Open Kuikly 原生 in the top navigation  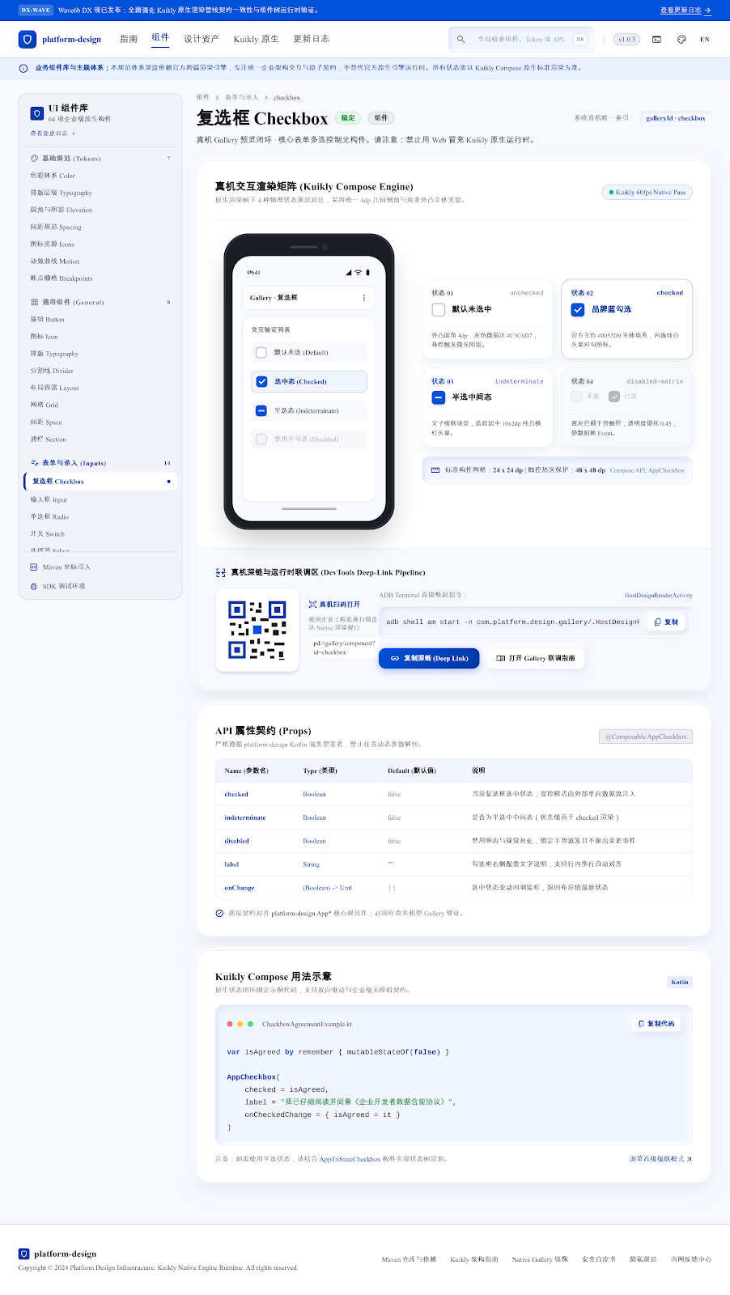pyautogui.click(x=257, y=39)
